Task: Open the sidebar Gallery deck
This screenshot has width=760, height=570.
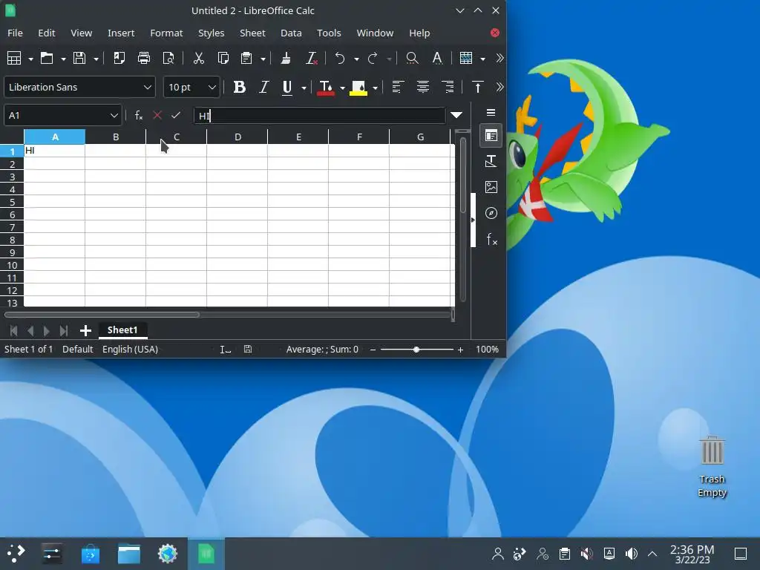Action: pos(491,187)
